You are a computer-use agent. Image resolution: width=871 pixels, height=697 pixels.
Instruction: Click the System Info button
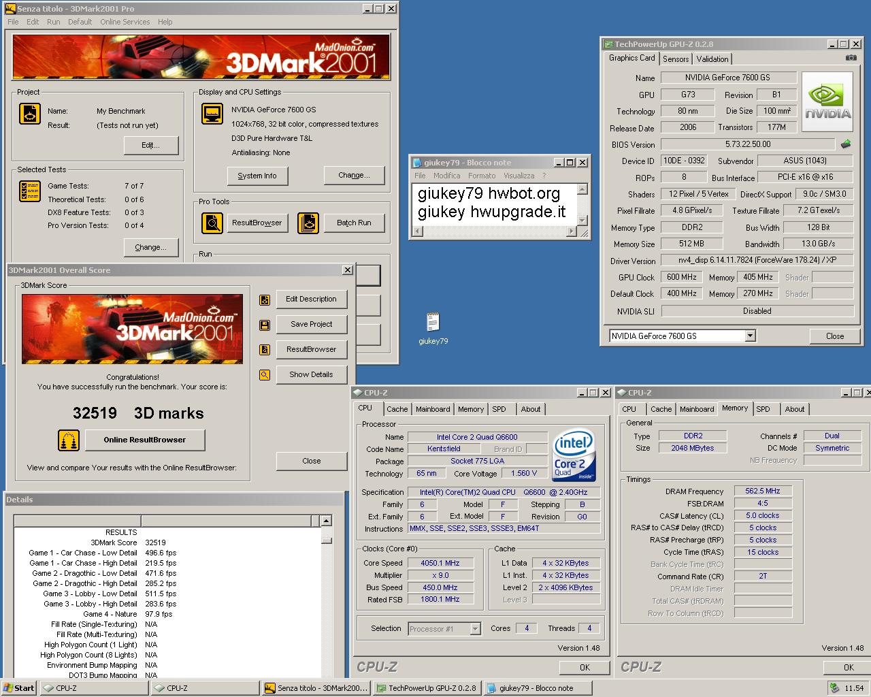[x=257, y=176]
